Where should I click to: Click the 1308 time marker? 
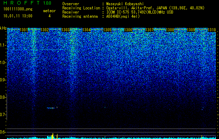[x=170, y=30]
